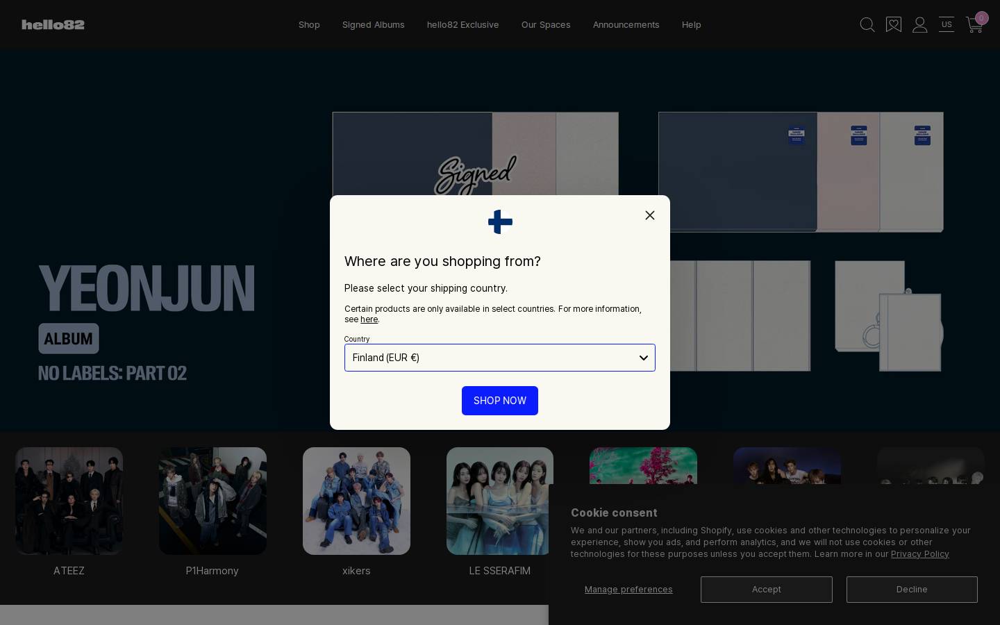Select the P1Harmony artist thumbnail
This screenshot has width=1000, height=625.
point(212,501)
